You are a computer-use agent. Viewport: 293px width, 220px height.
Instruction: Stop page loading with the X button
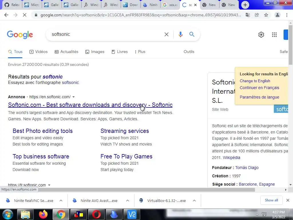click(x=25, y=15)
